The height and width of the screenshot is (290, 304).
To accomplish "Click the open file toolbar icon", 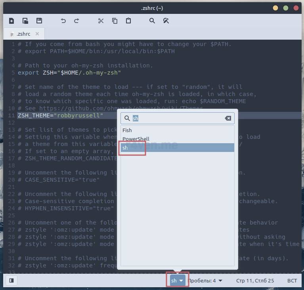I will pyautogui.click(x=25, y=21).
